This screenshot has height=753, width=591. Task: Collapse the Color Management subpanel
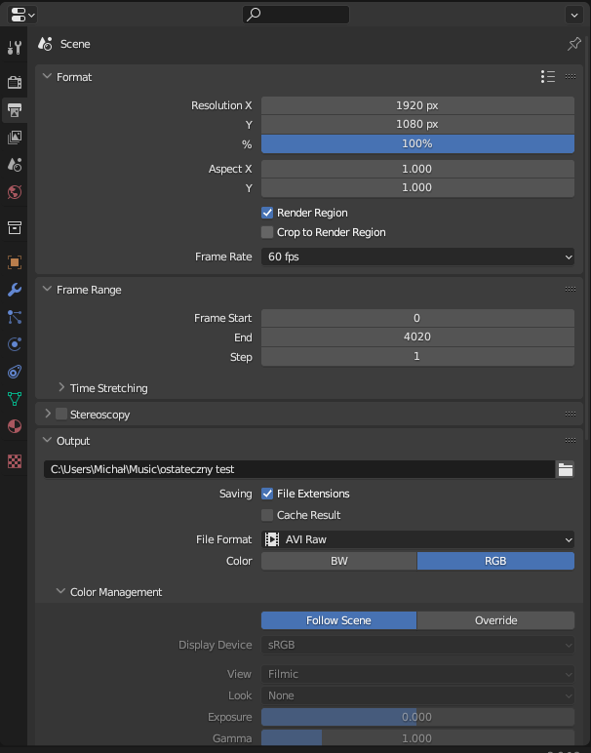60,592
